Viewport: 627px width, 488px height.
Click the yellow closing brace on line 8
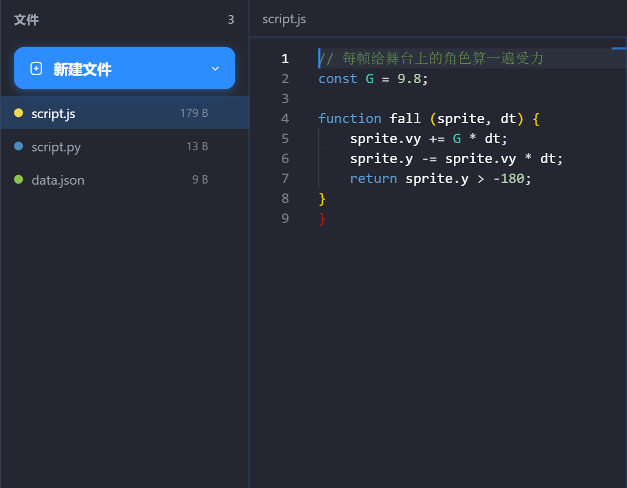tap(322, 199)
